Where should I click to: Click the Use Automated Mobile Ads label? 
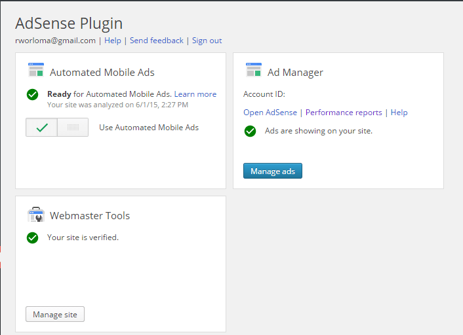[x=149, y=128]
